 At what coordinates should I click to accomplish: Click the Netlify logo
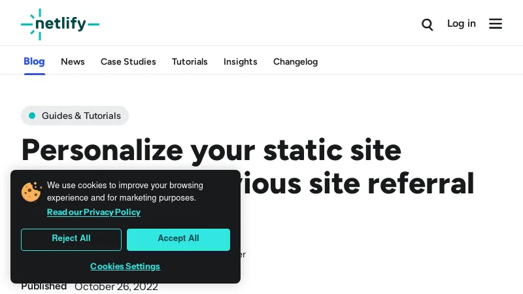tap(60, 24)
